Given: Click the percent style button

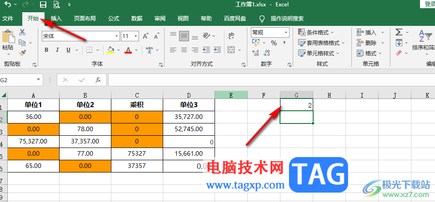Looking at the screenshot, I should 274,43.
